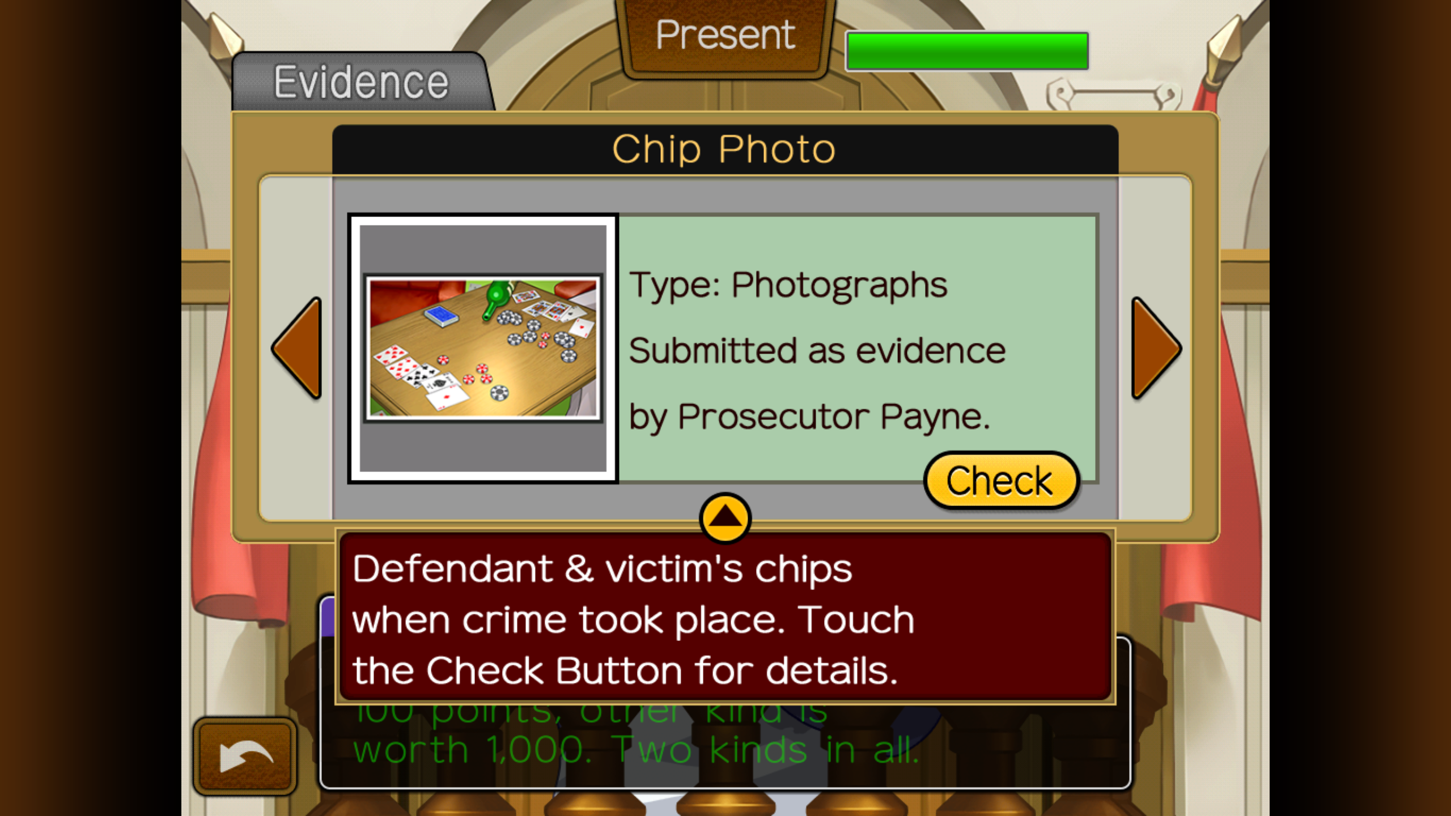Present the Chip Photo in court
1451x816 pixels.
click(725, 36)
